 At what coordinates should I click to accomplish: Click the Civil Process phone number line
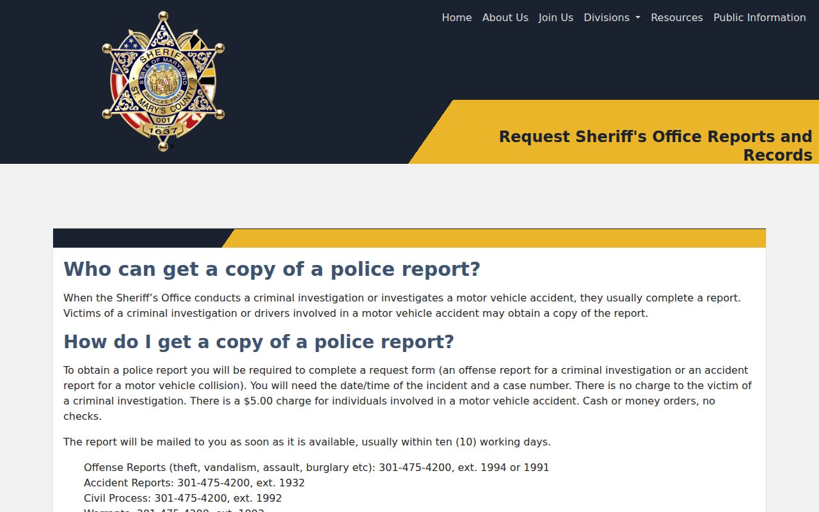coord(183,498)
